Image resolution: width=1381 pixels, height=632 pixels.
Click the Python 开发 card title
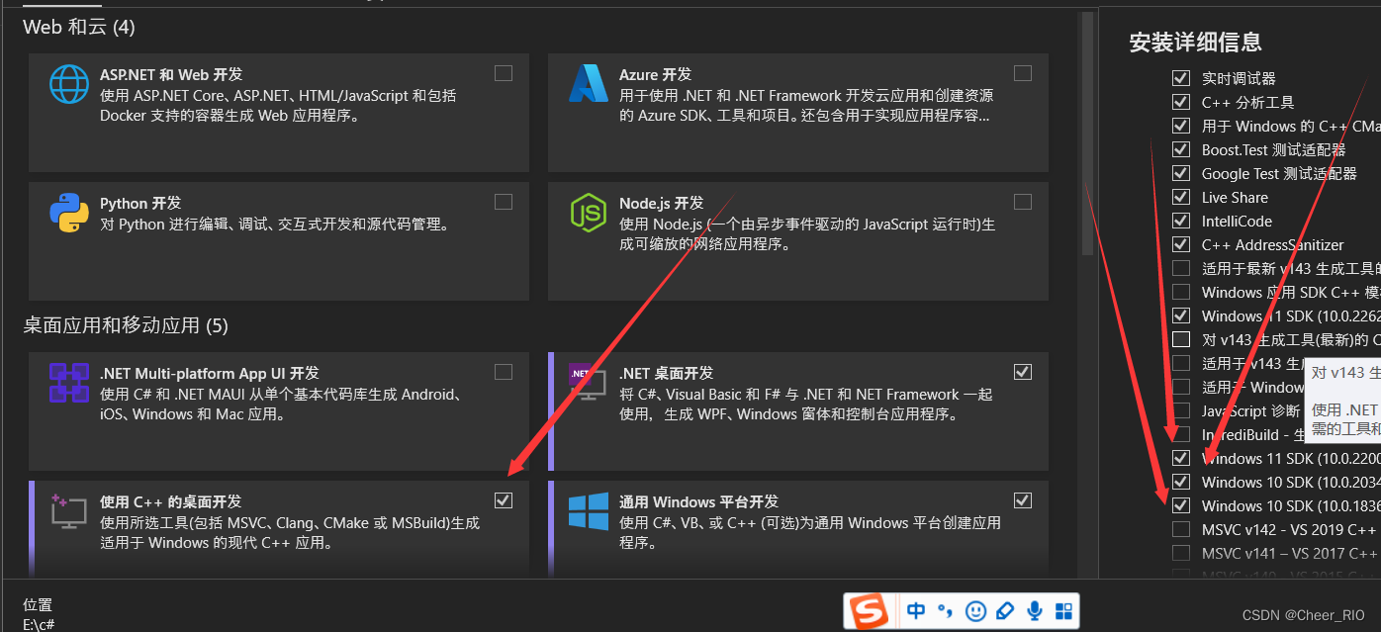coord(140,203)
